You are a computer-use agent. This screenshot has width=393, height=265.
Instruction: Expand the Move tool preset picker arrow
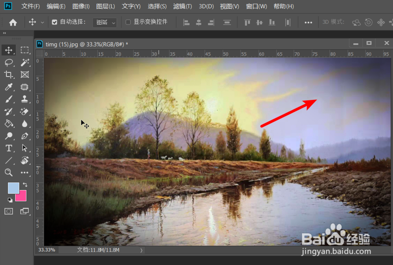[x=42, y=22]
